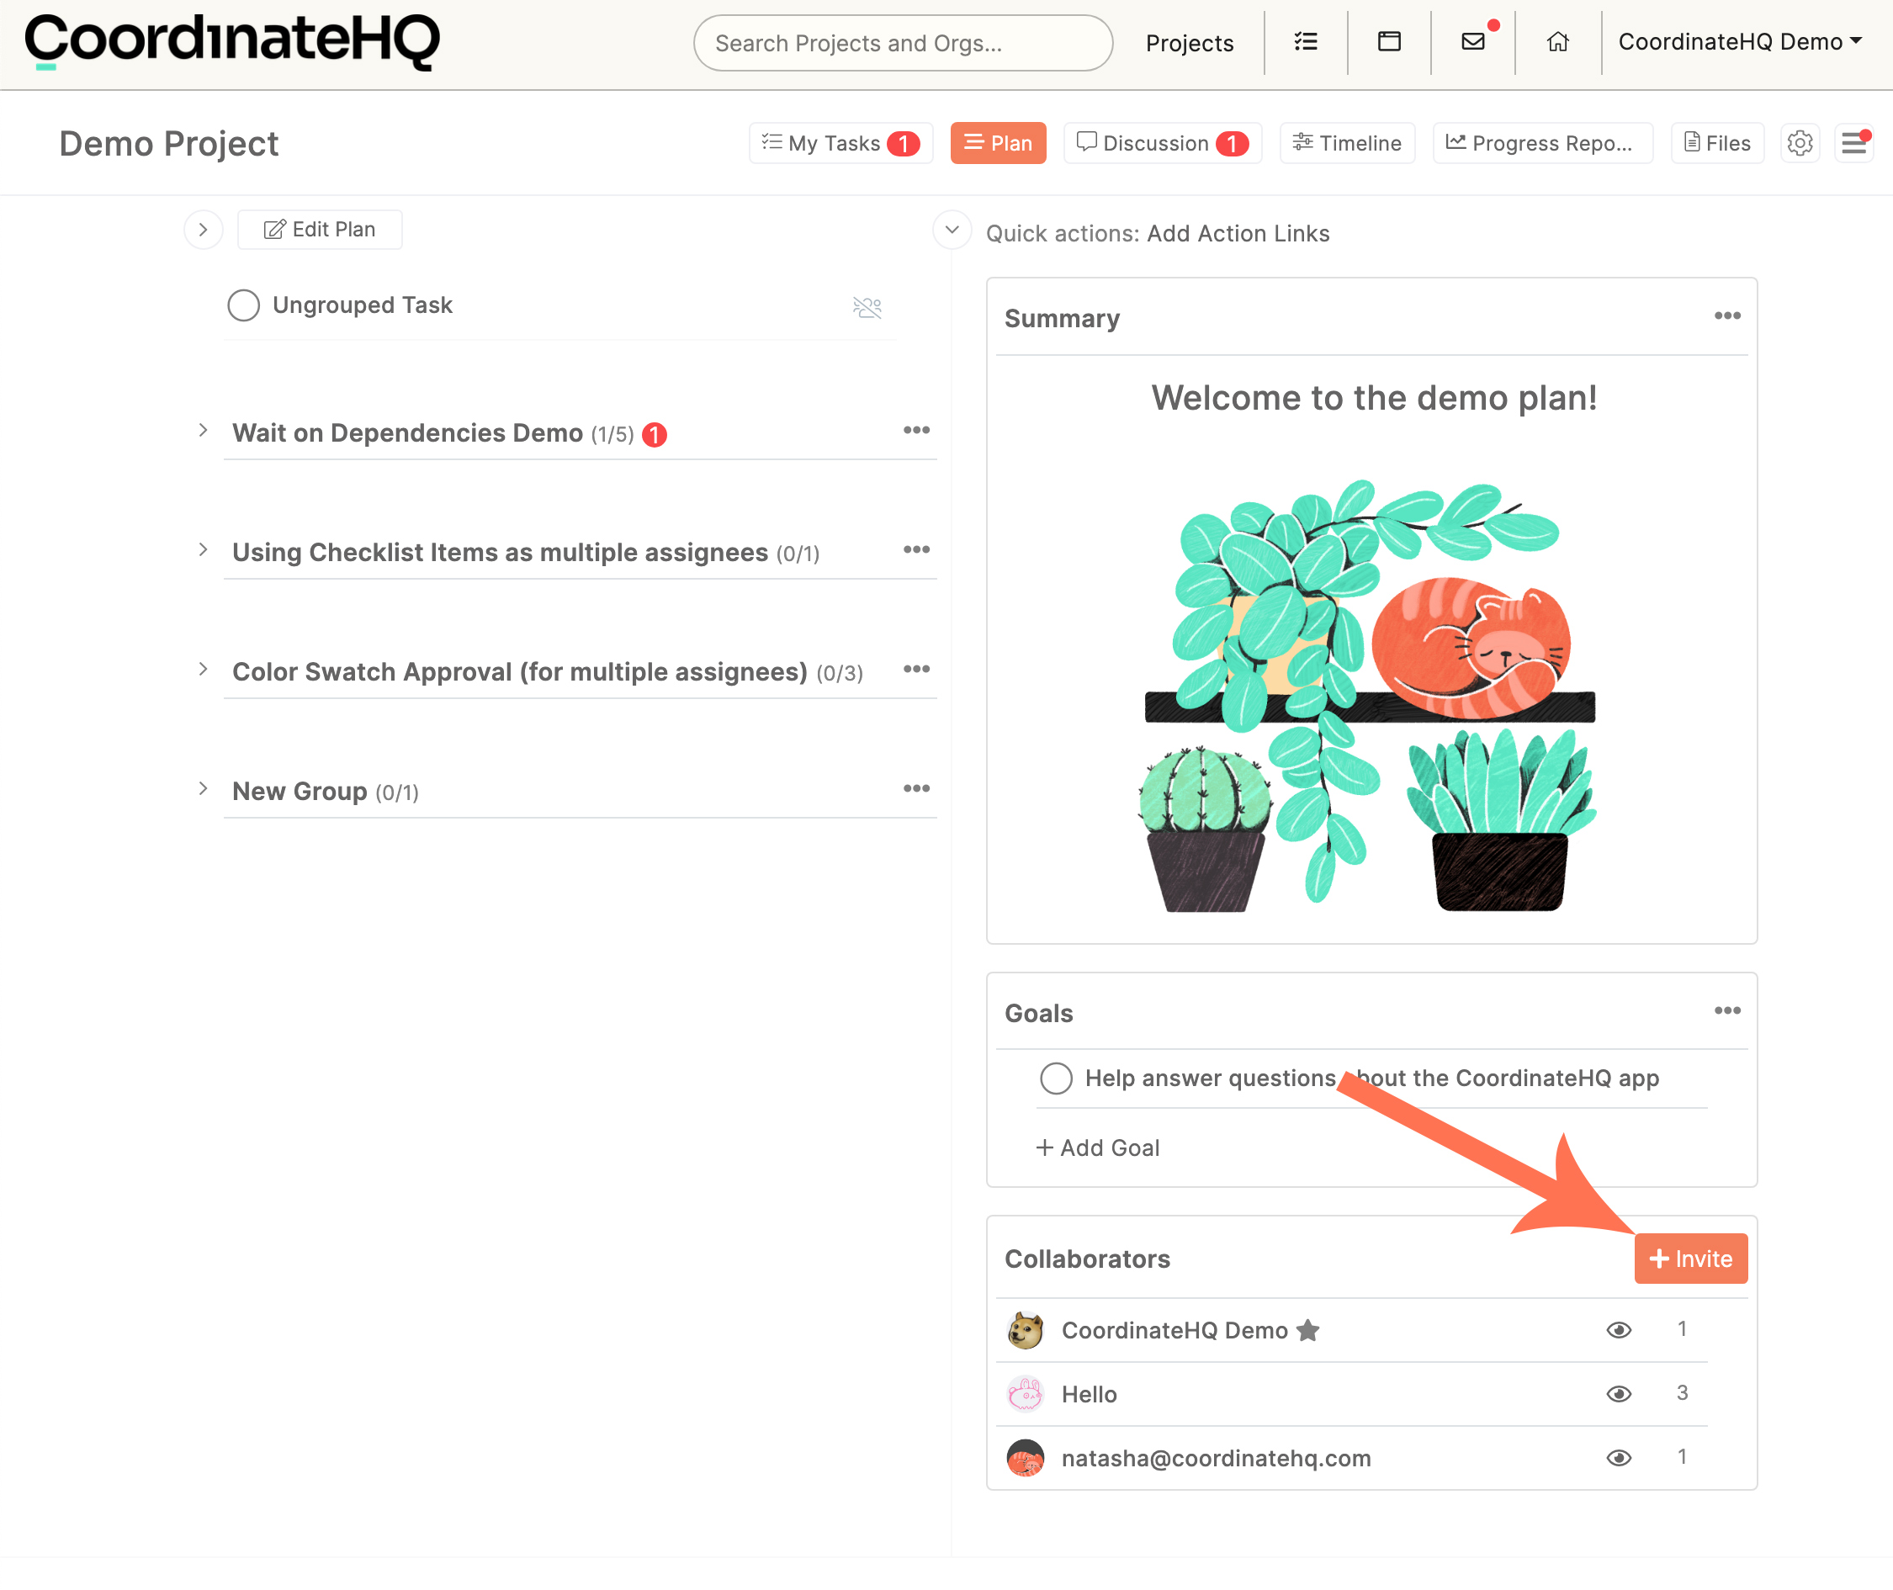Open more options for Color Swatch Approval group
This screenshot has width=1893, height=1590.
tap(916, 669)
